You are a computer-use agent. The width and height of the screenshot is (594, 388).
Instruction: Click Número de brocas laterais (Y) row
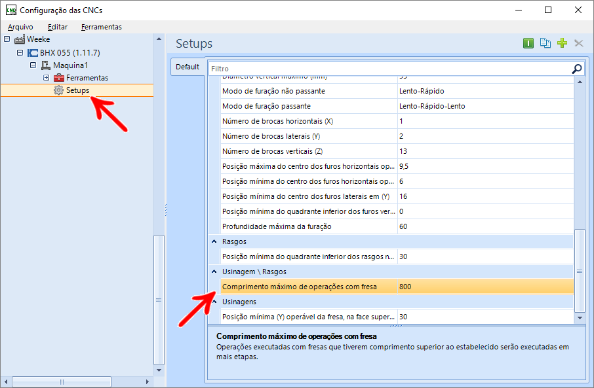(x=397, y=136)
